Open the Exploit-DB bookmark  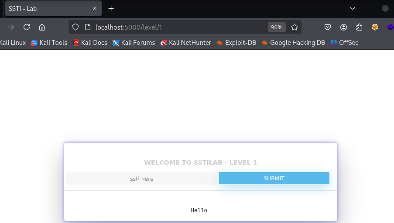pyautogui.click(x=236, y=43)
